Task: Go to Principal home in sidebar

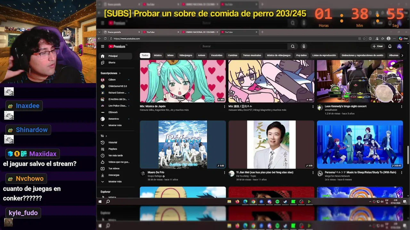Action: (x=116, y=56)
